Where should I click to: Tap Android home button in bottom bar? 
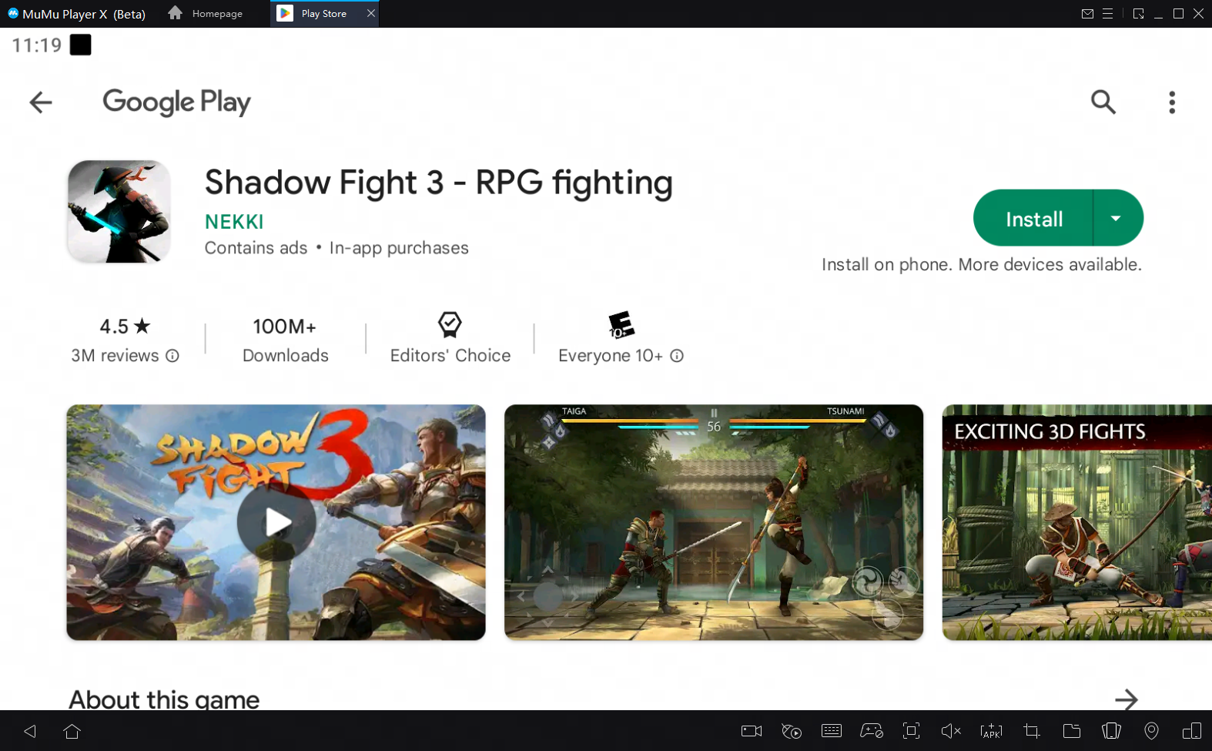click(x=72, y=731)
